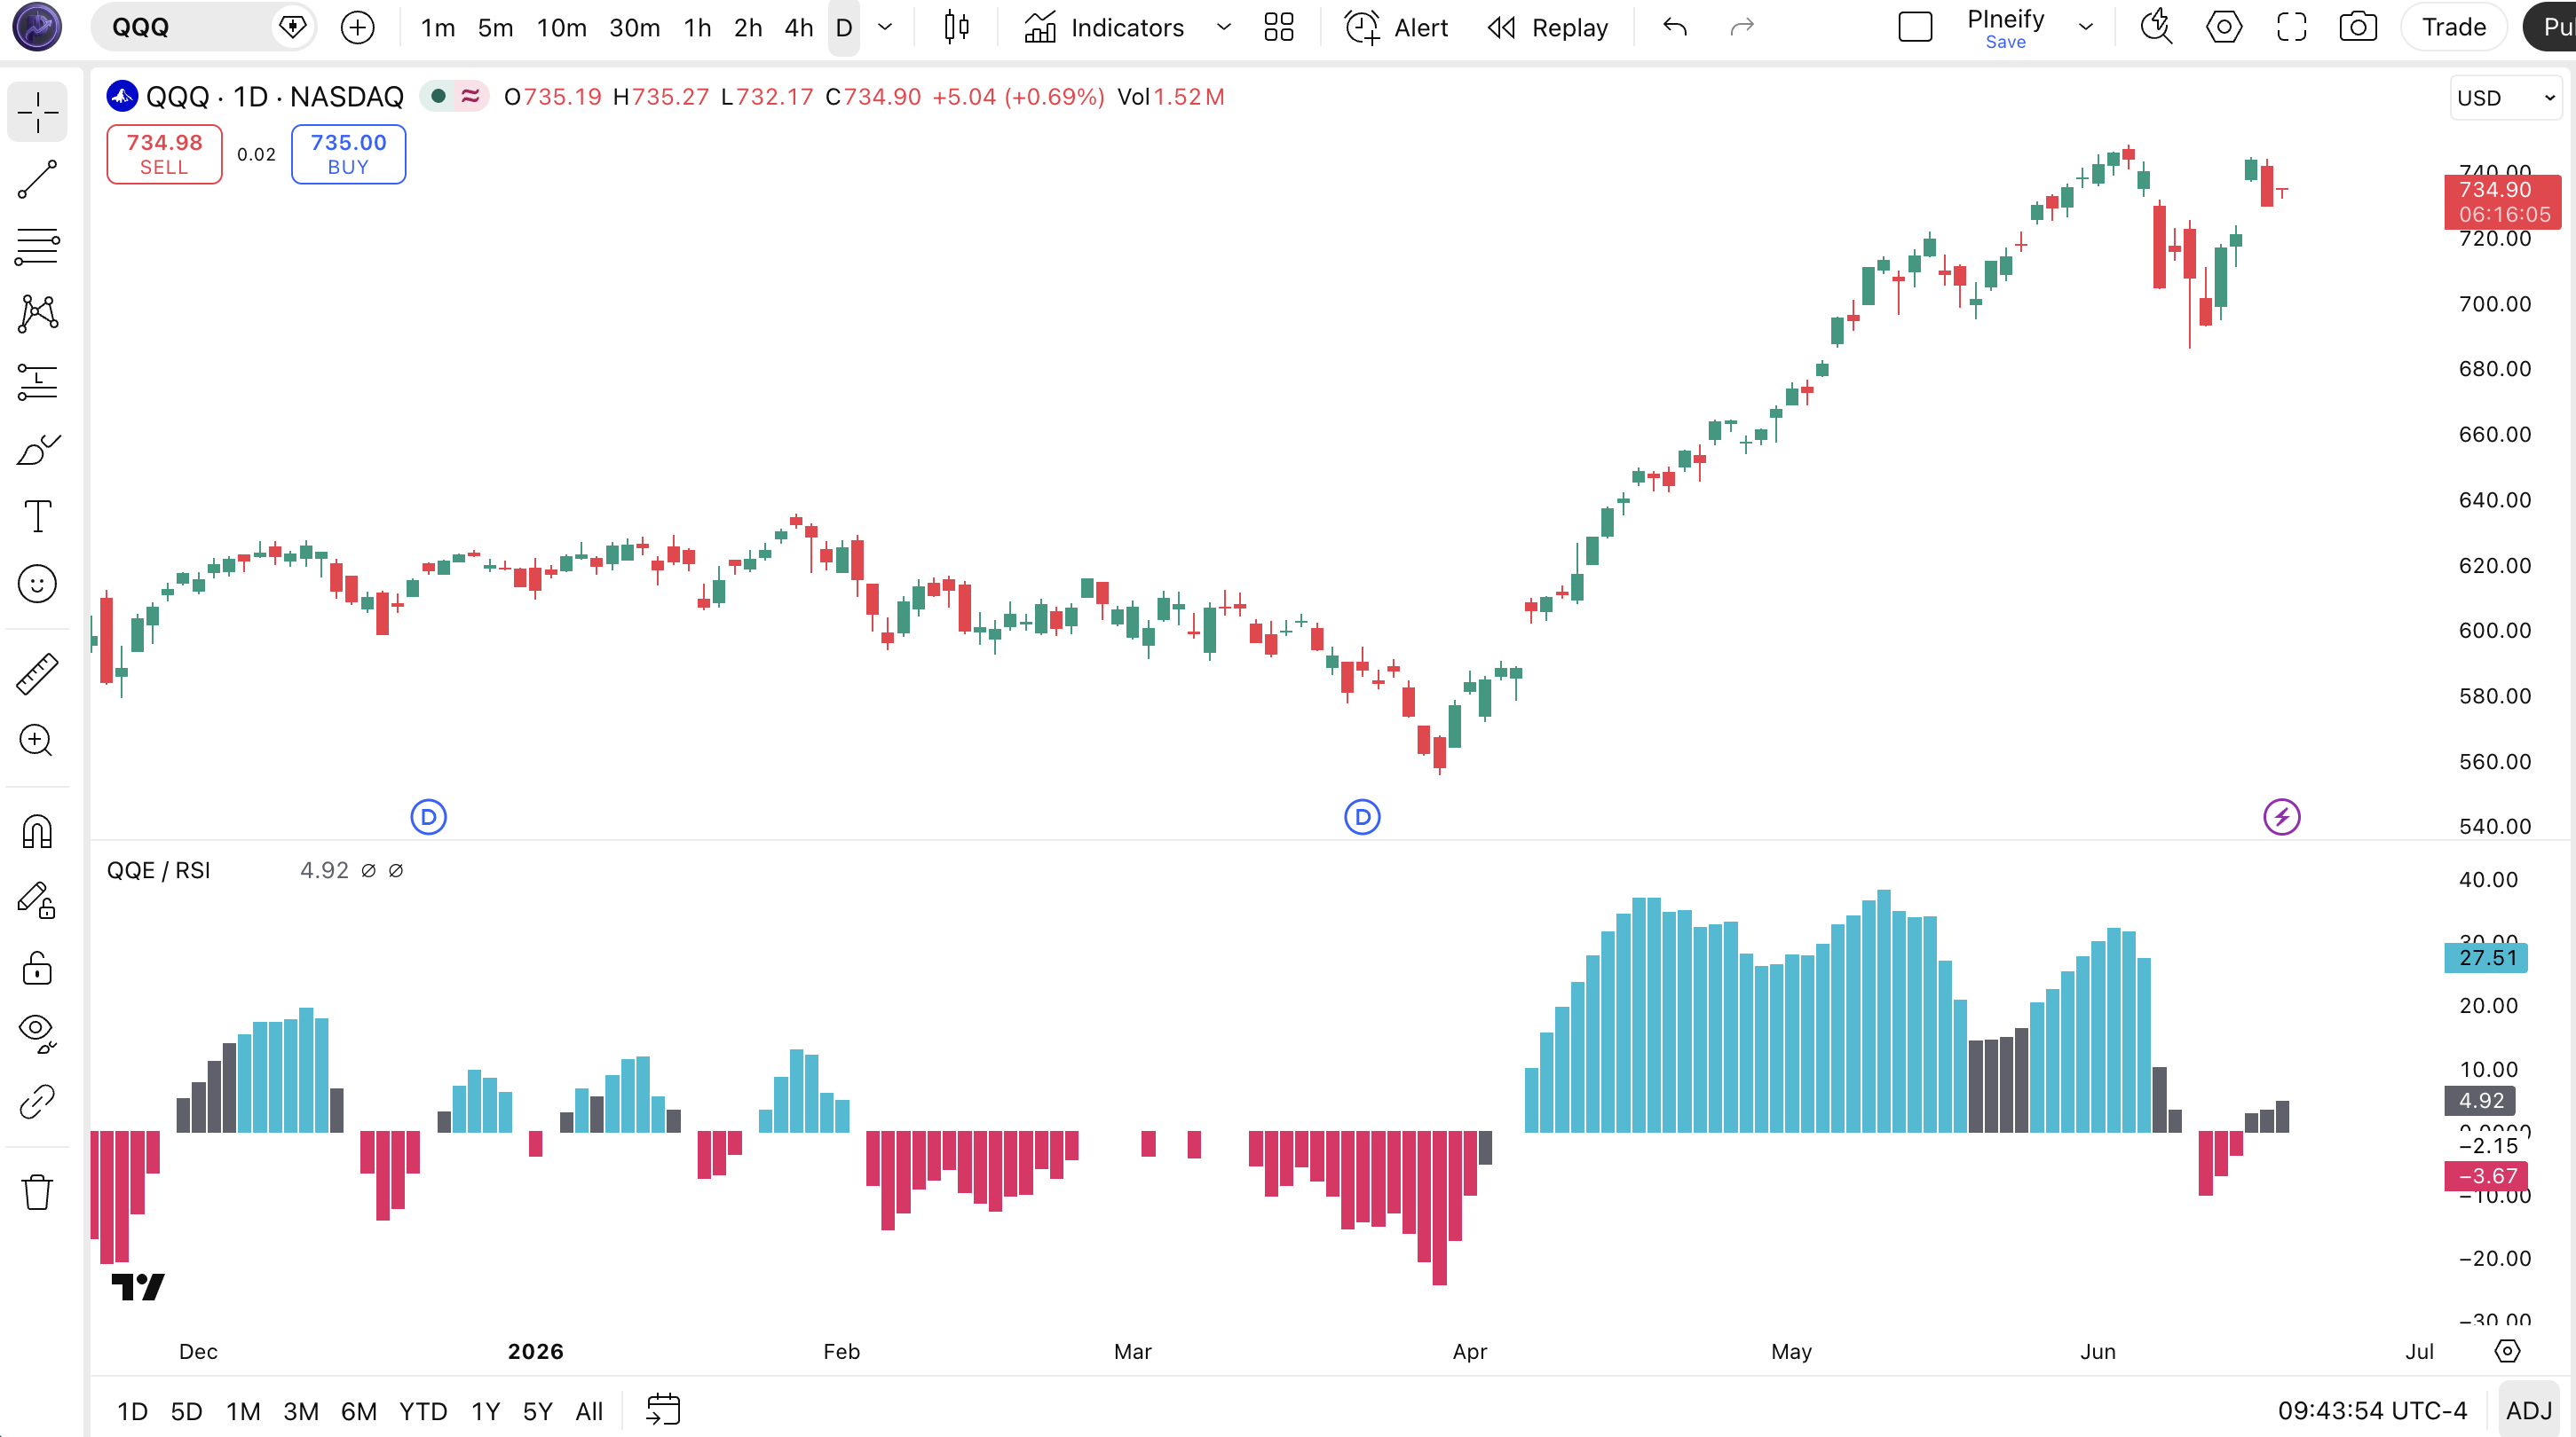
Task: Select the text annotation tool
Action: (37, 516)
